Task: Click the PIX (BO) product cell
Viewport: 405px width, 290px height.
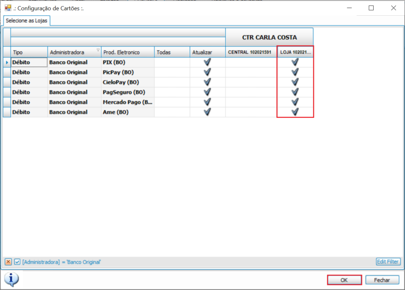Action: [x=128, y=62]
